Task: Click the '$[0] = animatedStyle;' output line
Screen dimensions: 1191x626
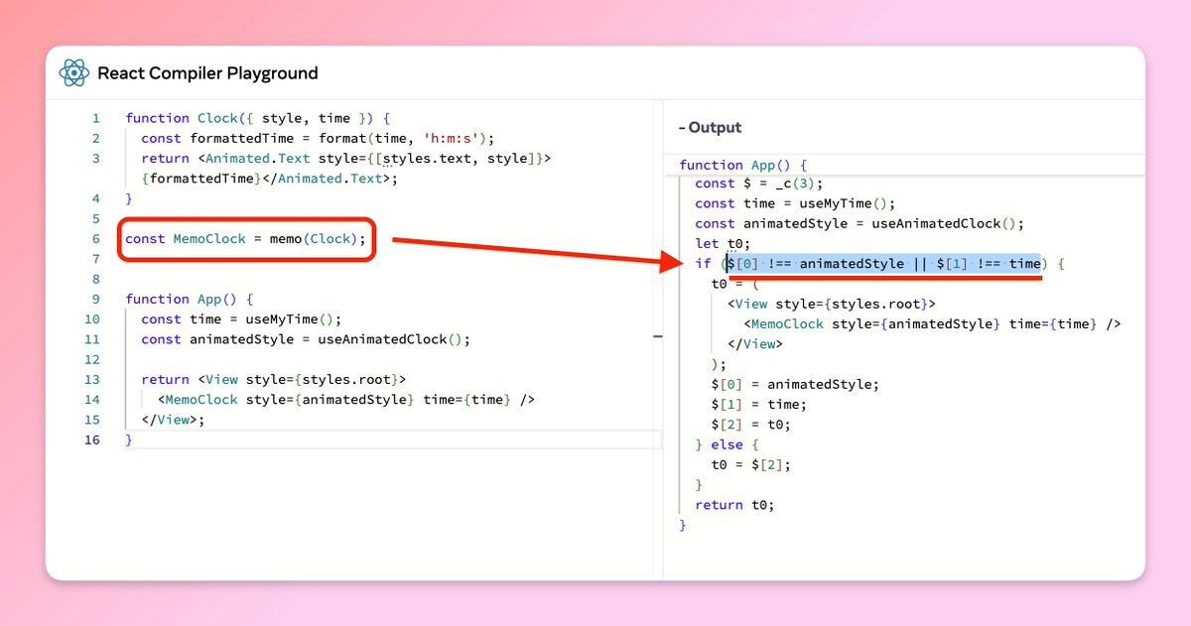Action: pyautogui.click(x=795, y=385)
